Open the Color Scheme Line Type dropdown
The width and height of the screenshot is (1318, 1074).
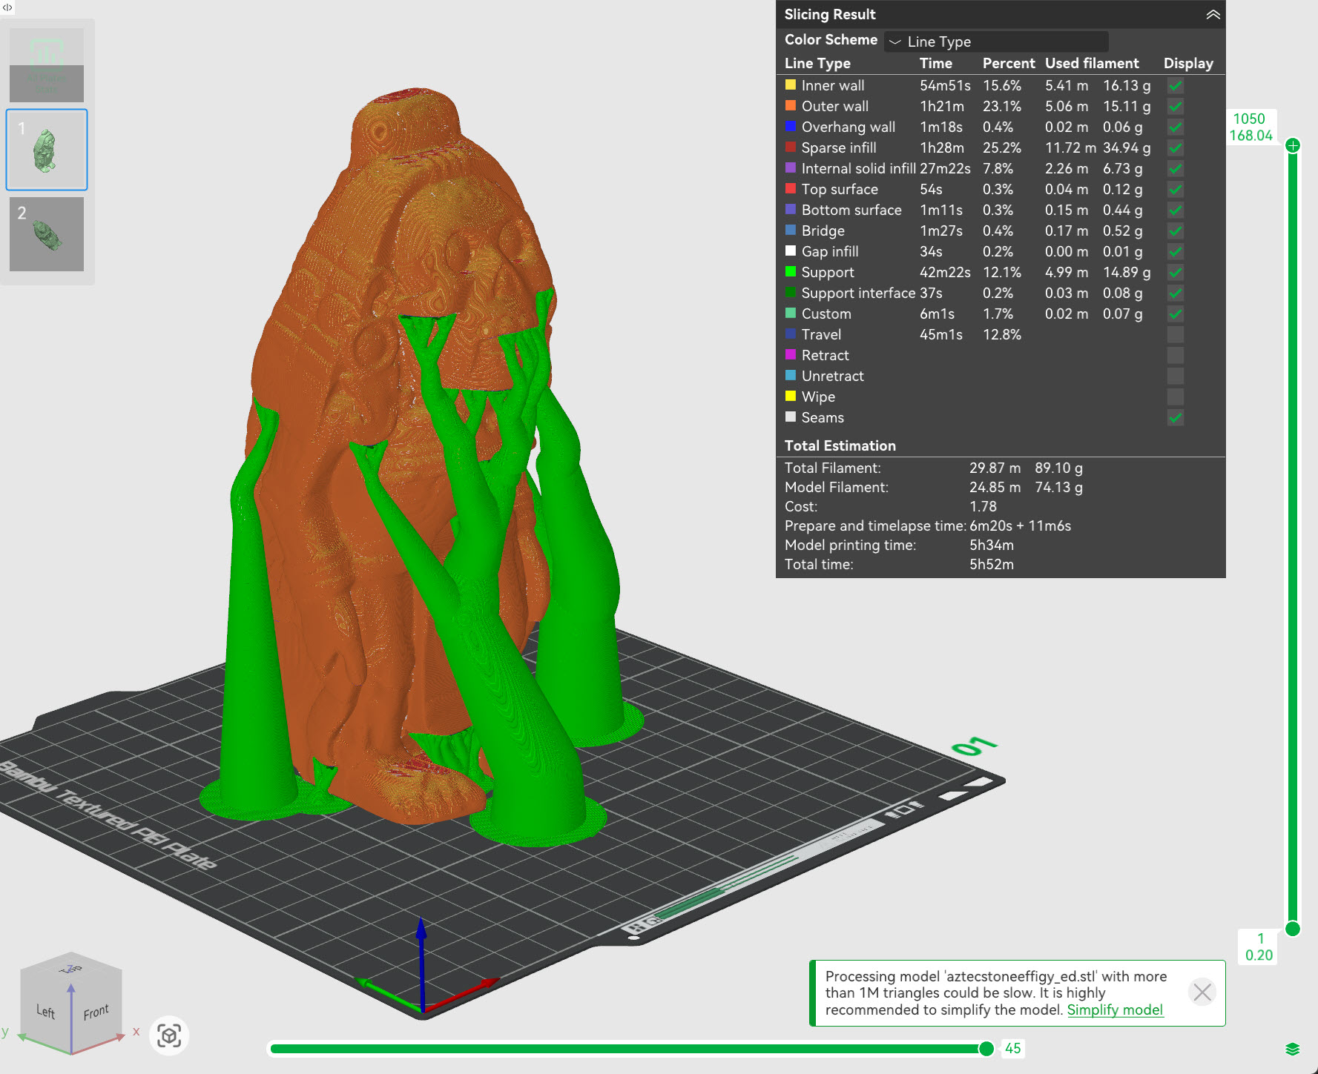996,42
